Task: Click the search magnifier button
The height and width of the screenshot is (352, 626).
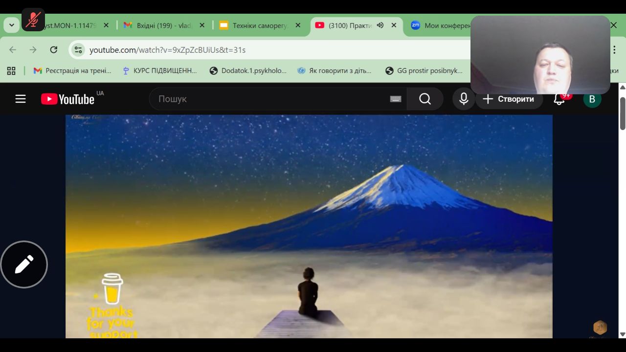Action: coord(425,99)
